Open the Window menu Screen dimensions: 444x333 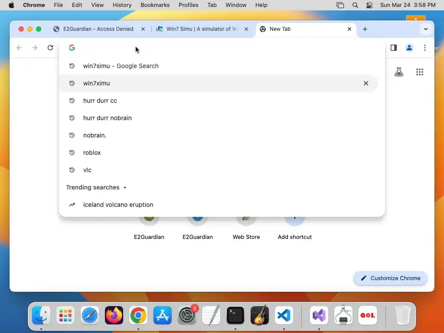[236, 5]
